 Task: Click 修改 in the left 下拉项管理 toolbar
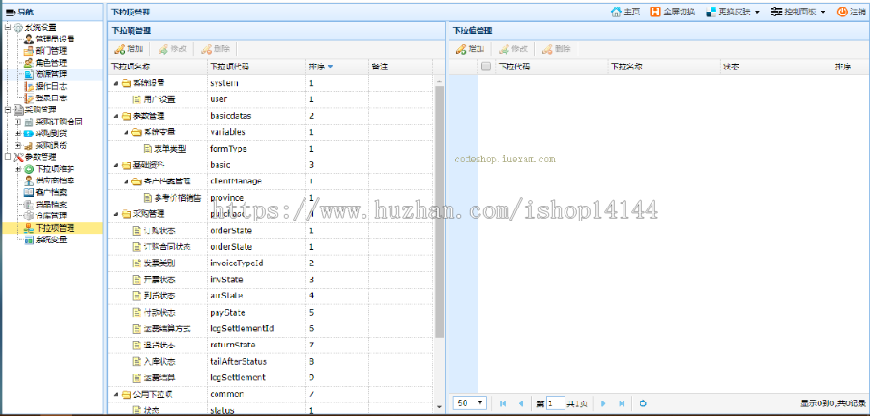point(172,49)
